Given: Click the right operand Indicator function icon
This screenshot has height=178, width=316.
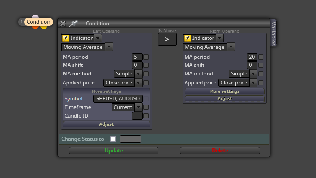Looking at the screenshot, I should (187, 38).
